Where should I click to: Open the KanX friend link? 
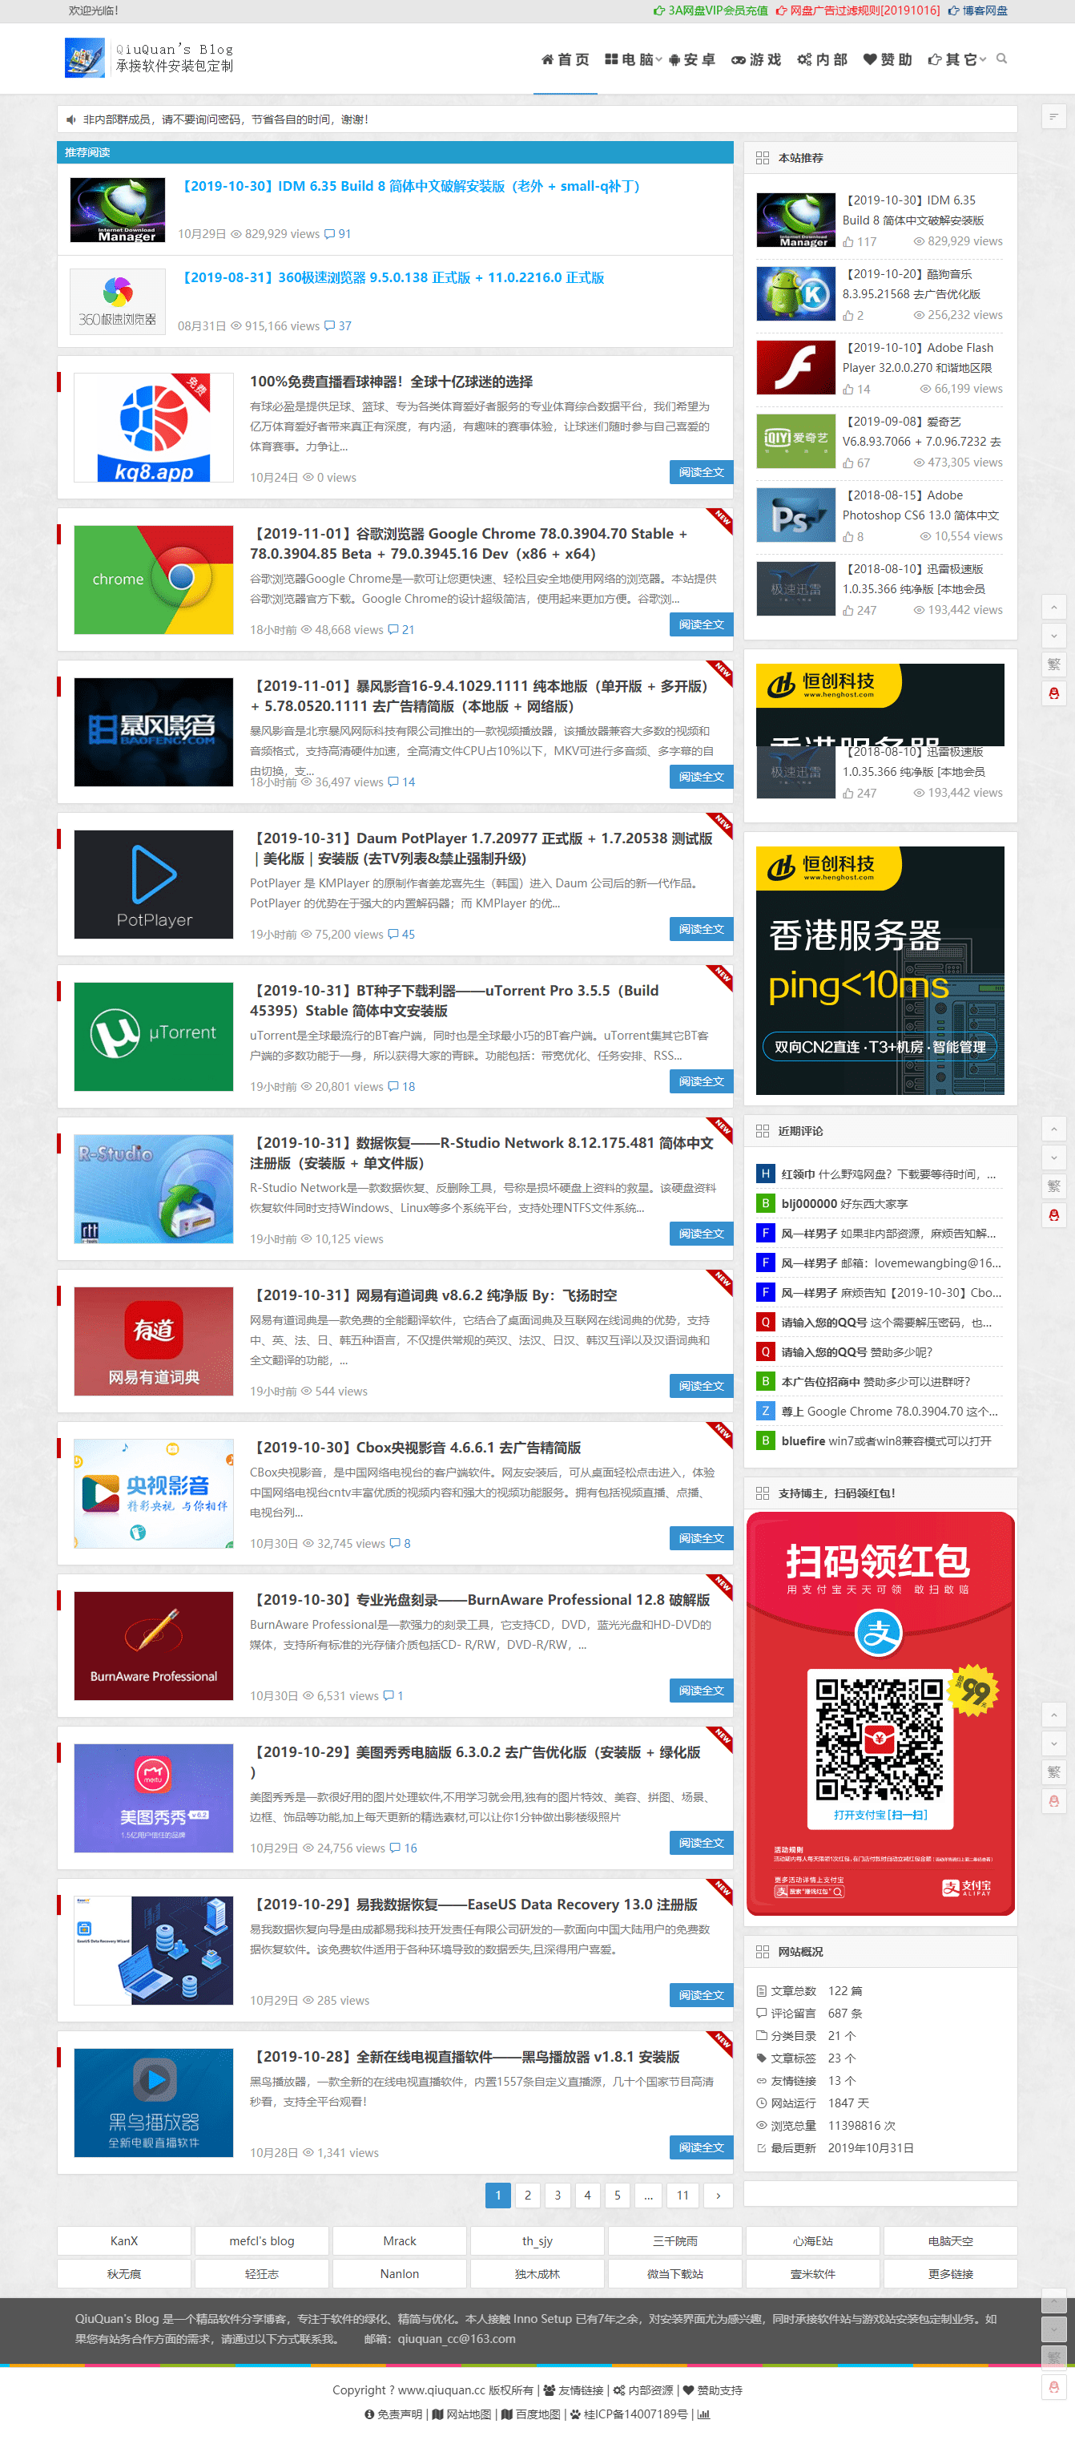click(x=124, y=2241)
